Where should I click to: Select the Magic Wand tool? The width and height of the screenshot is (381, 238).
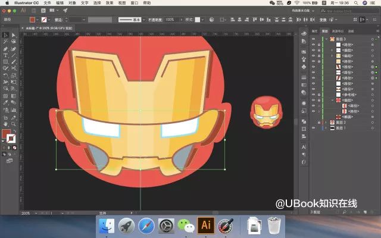pyautogui.click(x=5, y=42)
